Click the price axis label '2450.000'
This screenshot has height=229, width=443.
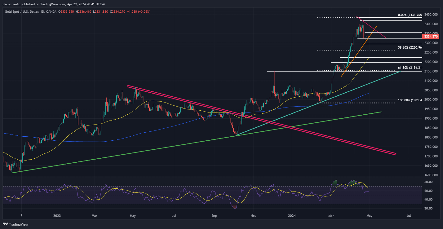tap(431, 15)
